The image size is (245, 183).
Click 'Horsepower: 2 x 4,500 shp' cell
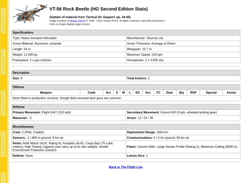pyautogui.click(x=183, y=60)
